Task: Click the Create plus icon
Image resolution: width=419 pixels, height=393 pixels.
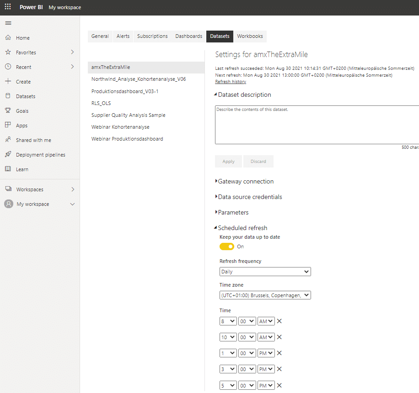Action: [x=8, y=81]
